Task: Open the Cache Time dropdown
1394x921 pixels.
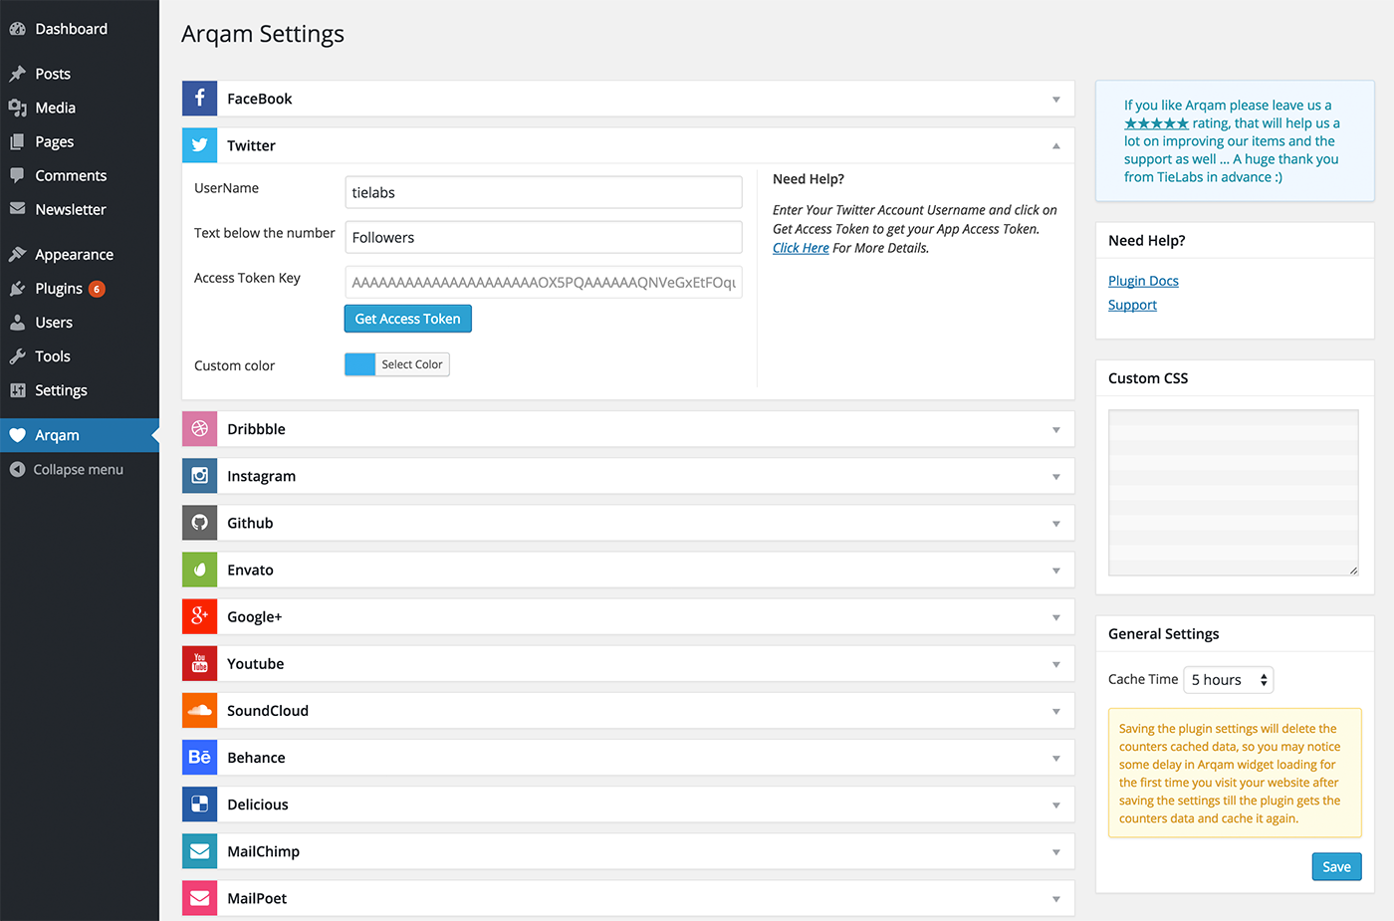Action: [x=1229, y=680]
